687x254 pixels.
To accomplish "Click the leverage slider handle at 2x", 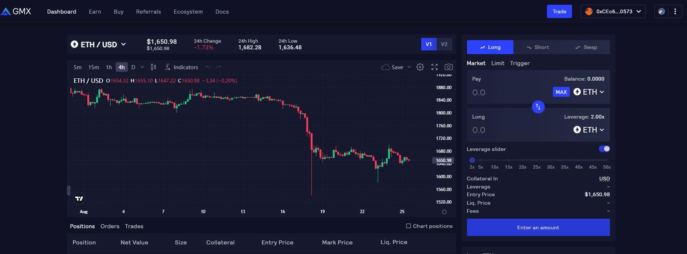I will 472,160.
